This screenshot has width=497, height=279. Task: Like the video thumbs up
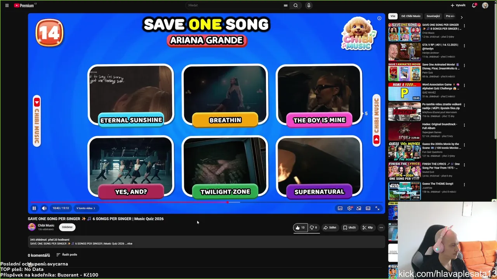pyautogui.click(x=300, y=227)
